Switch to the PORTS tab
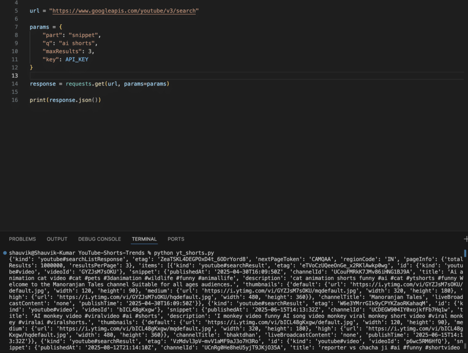 [x=176, y=239]
